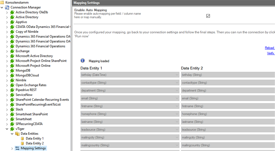Click the MongoDB connection icon
The image size is (275, 151).
coord(12,70)
